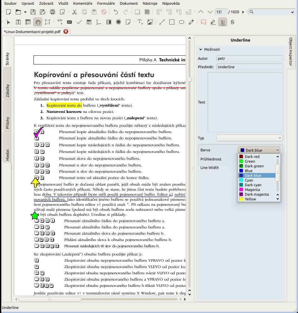298x313 pixels.
Task: Open the Upravit menu
Action: (28, 3)
